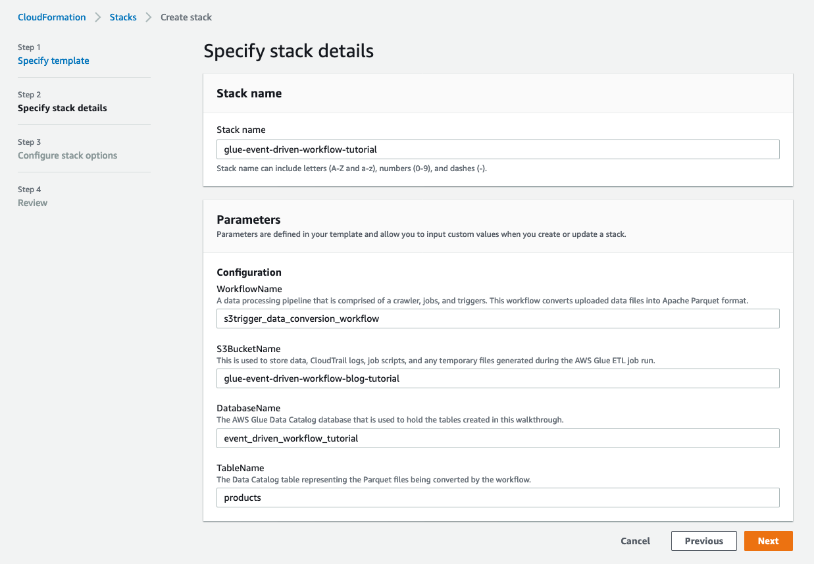
Task: Click the stack name character rules hint
Action: pos(351,168)
